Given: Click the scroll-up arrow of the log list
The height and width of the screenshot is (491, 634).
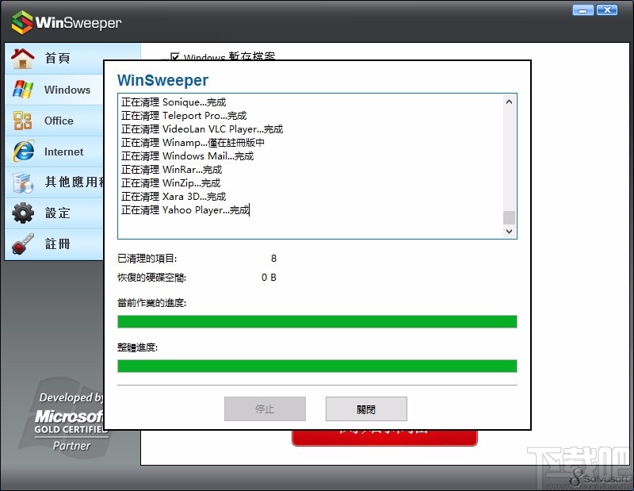Looking at the screenshot, I should tap(508, 102).
